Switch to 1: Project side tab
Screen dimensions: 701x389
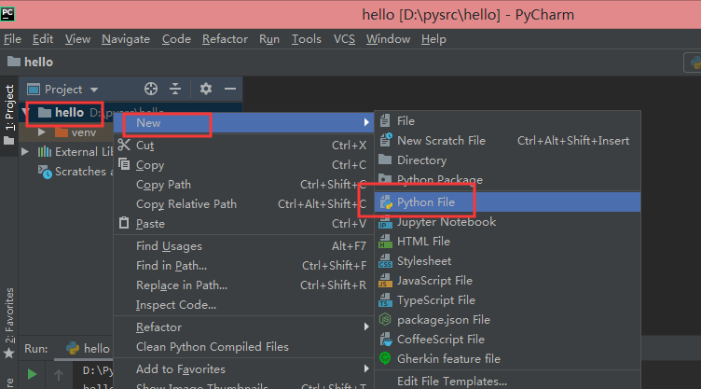tap(9, 117)
